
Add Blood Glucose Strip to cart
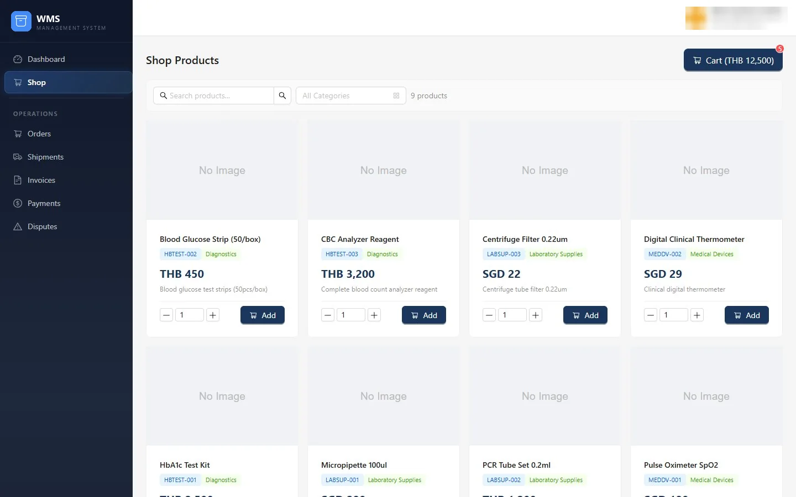coord(263,315)
